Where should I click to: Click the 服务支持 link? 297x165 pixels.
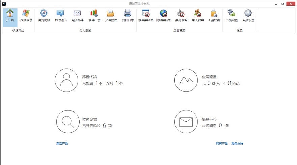click(237, 144)
